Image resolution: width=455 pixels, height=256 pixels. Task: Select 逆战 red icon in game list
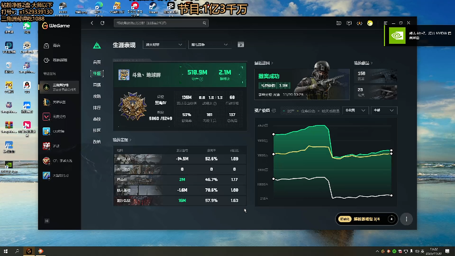point(47,146)
